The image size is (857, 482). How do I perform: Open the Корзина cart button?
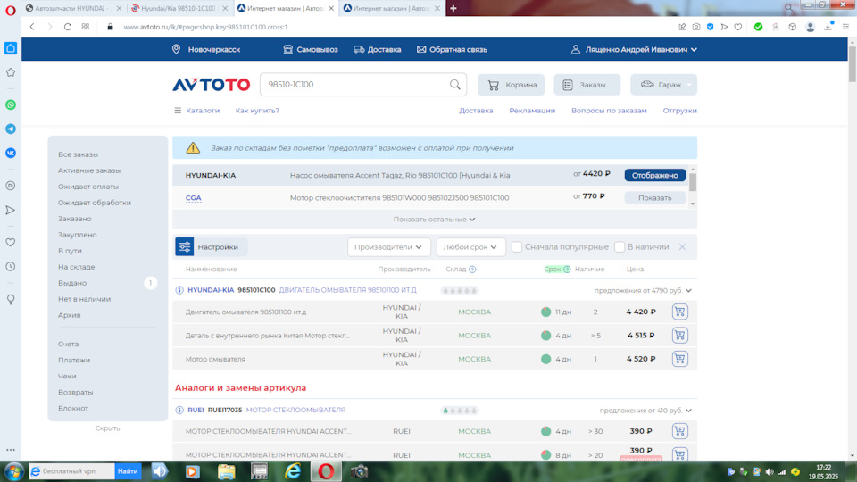pos(511,85)
